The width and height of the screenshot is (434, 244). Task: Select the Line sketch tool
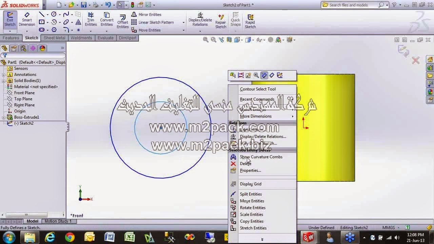[x=42, y=14]
